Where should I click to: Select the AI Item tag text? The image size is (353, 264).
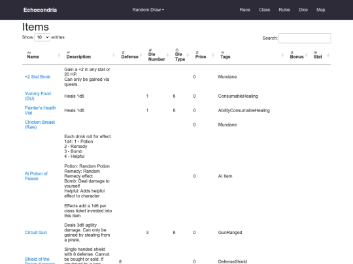point(225,176)
